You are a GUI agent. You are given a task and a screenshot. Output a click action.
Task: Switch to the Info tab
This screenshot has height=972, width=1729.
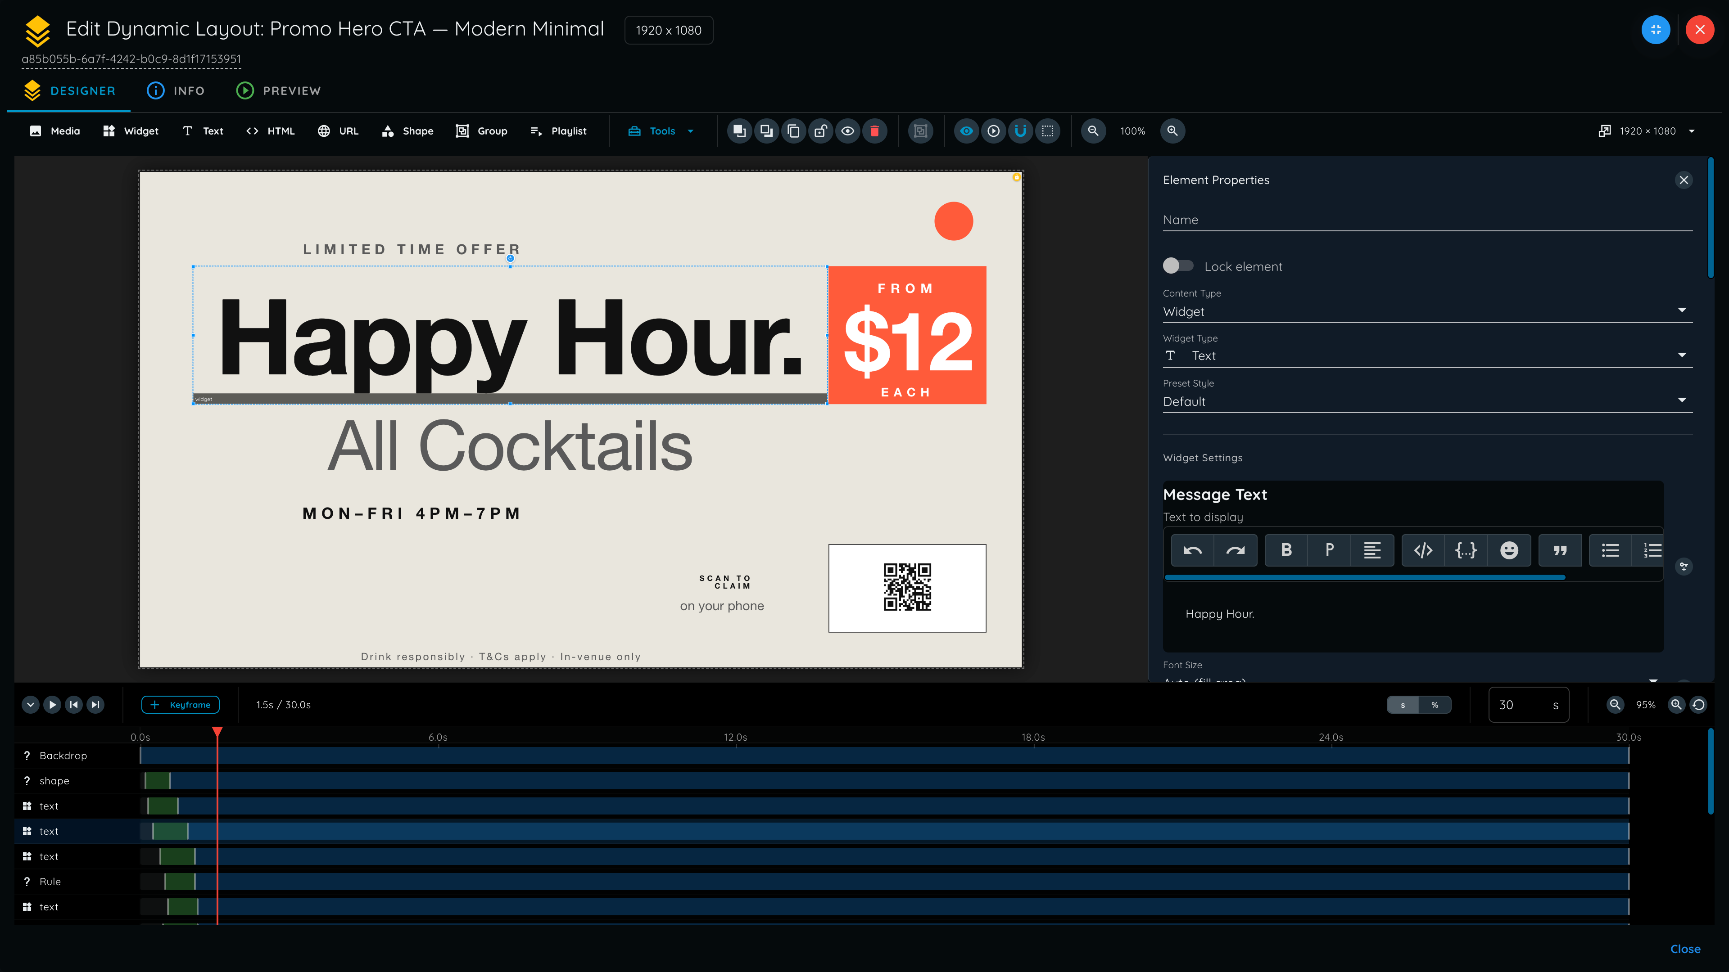click(176, 90)
